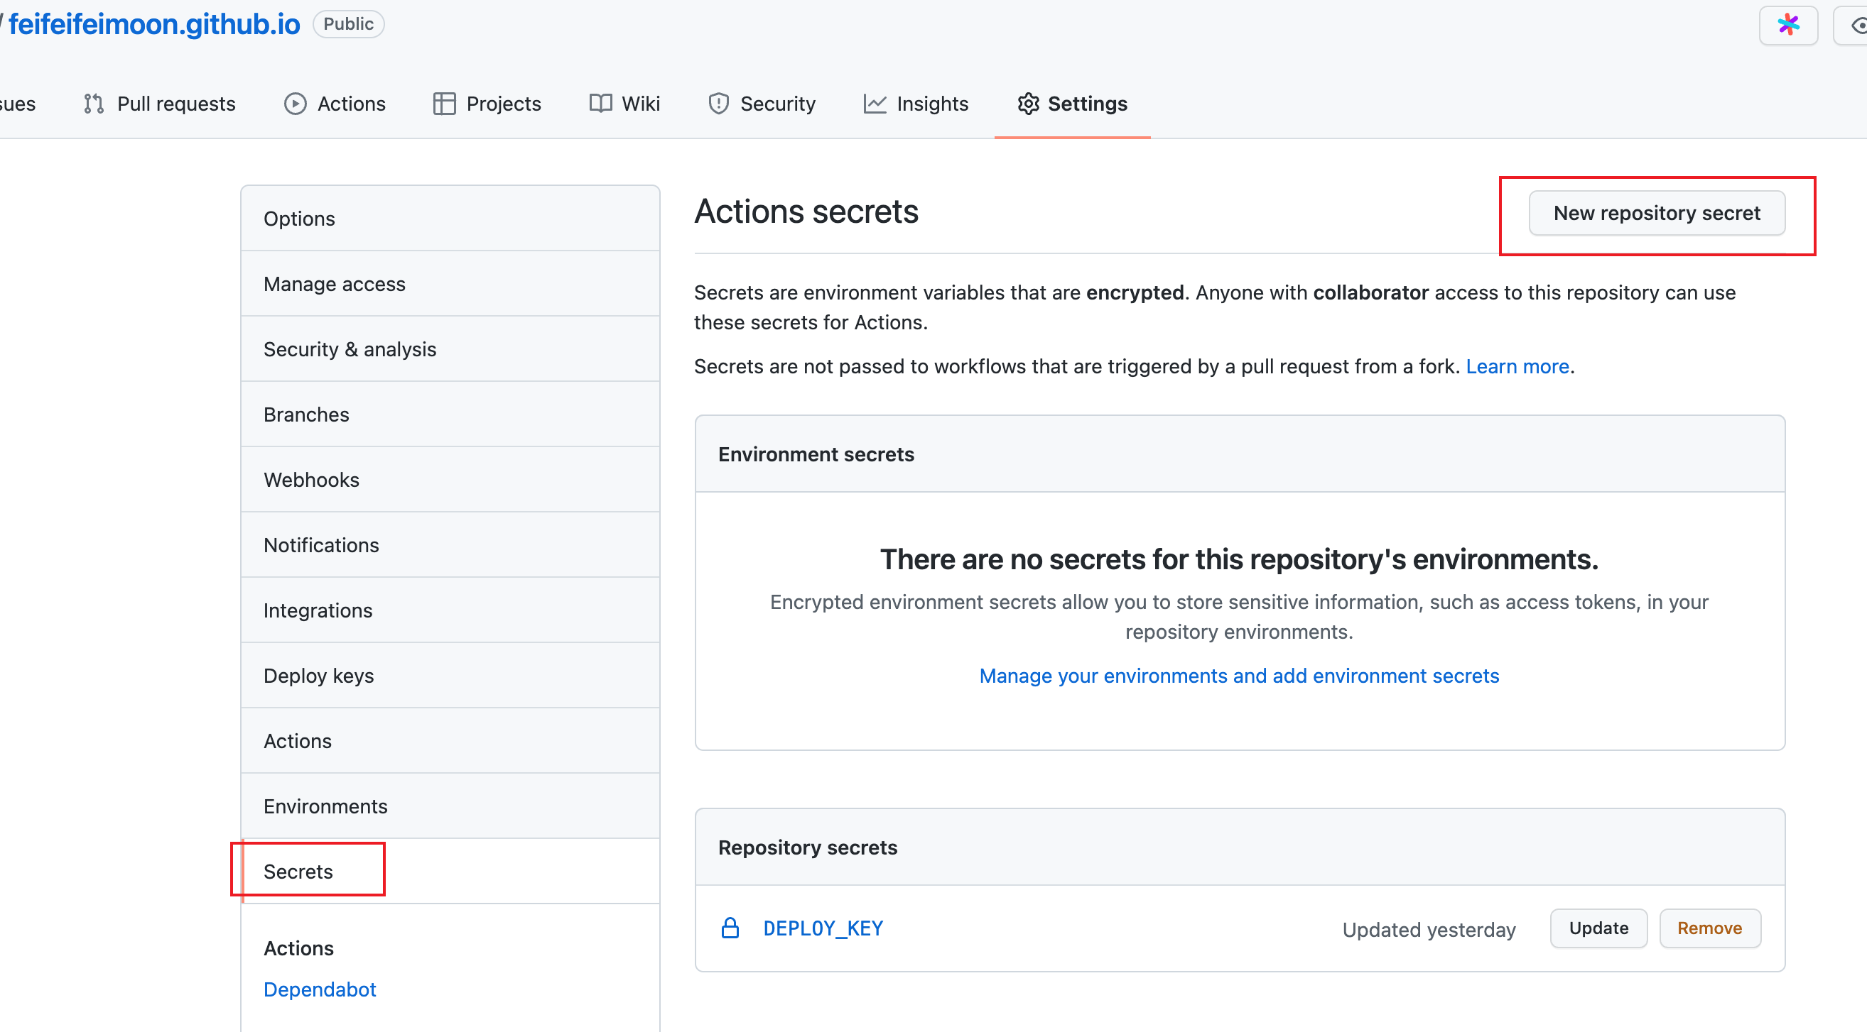Click the pull request icon
Screen dimensions: 1867x1032
click(94, 104)
